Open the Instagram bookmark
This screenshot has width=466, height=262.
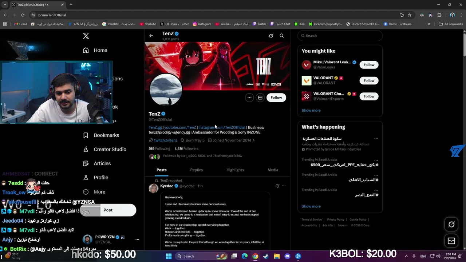(202, 24)
